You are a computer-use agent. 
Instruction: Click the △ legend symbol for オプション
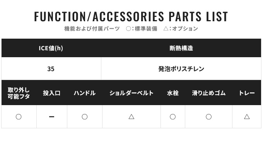click(166, 29)
